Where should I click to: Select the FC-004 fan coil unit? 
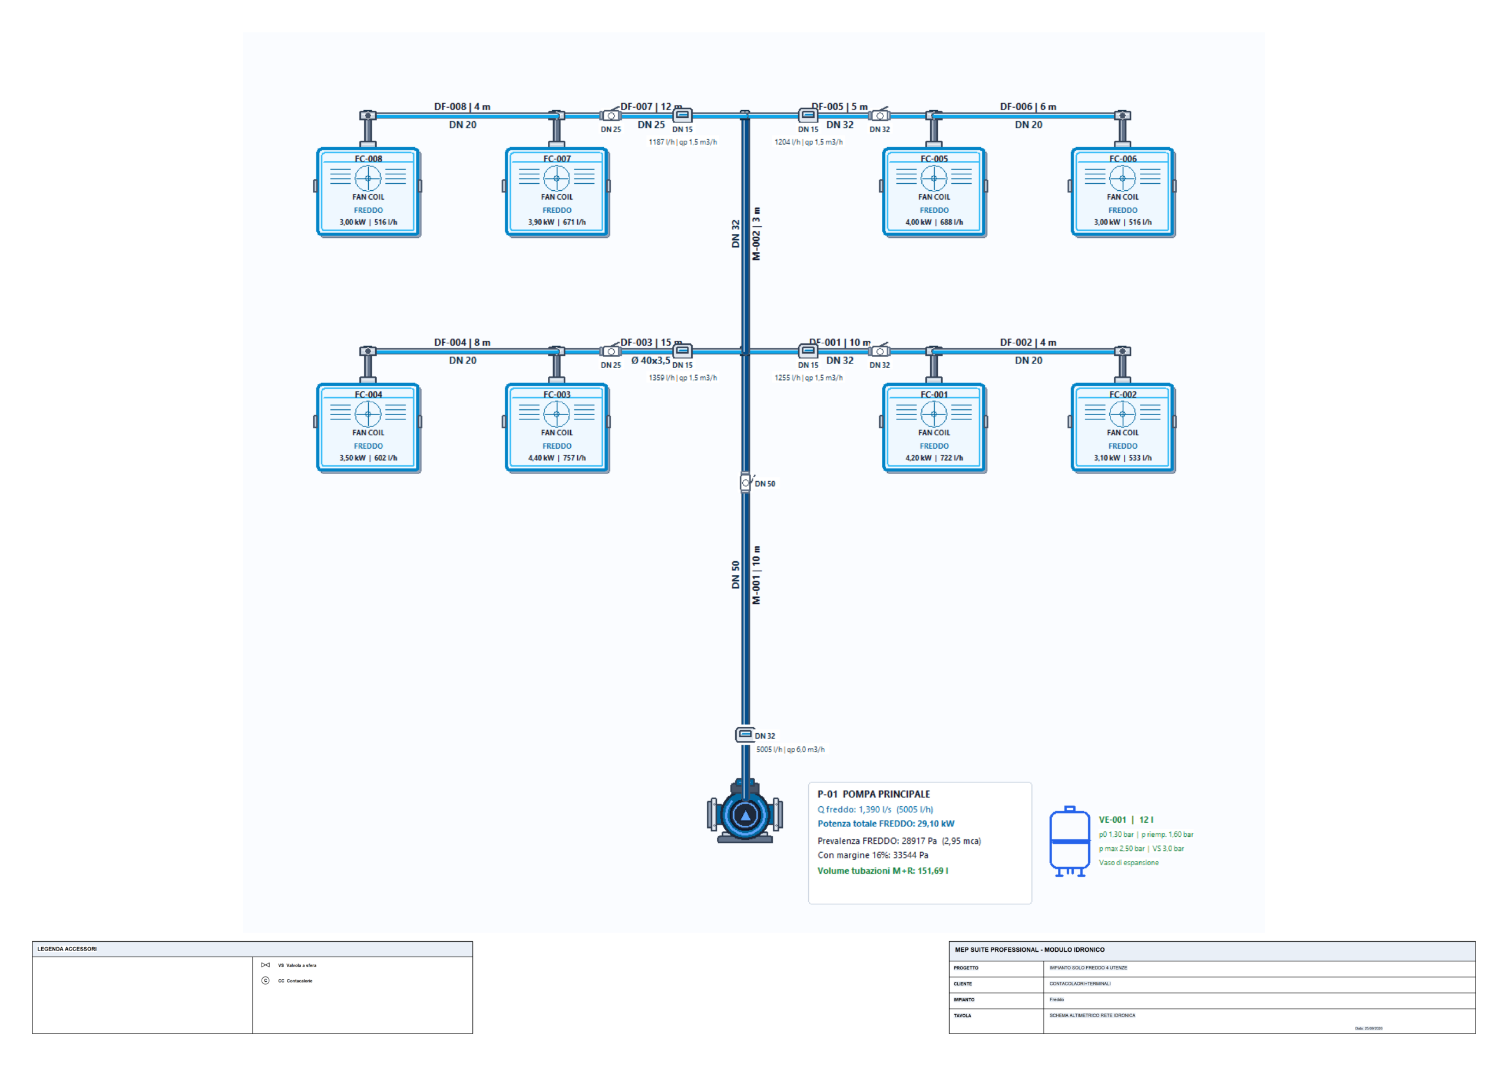coord(368,428)
